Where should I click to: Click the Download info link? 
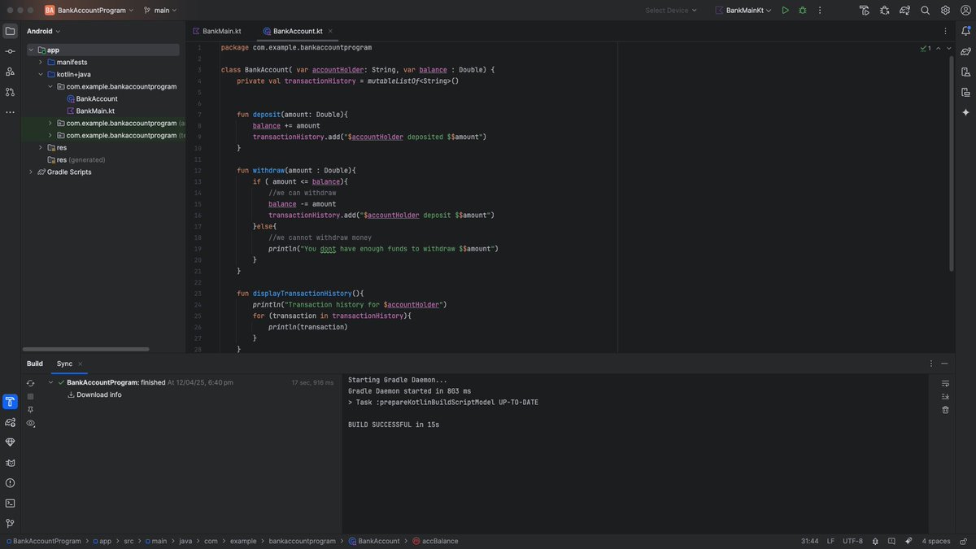(x=98, y=394)
